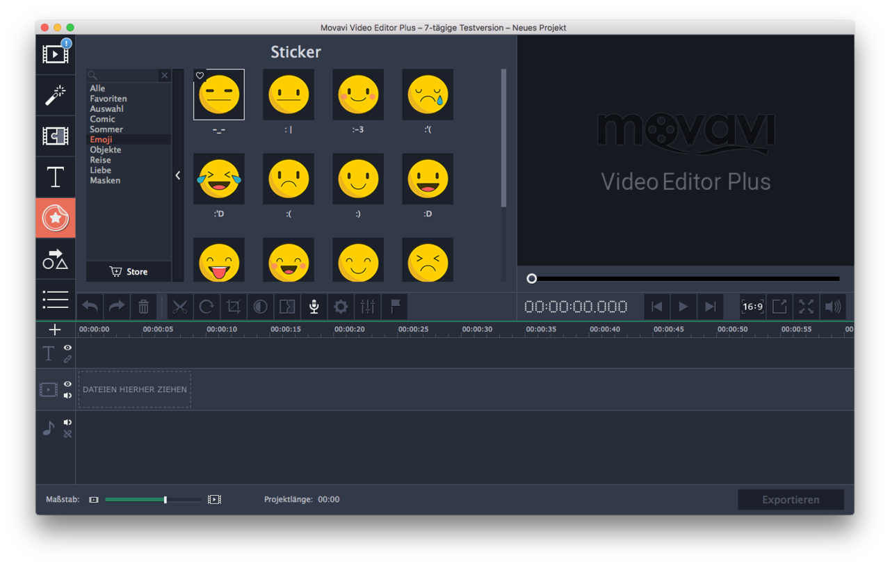The width and height of the screenshot is (890, 566).
Task: Click the Undo arrow in toolbar
Action: 90,307
